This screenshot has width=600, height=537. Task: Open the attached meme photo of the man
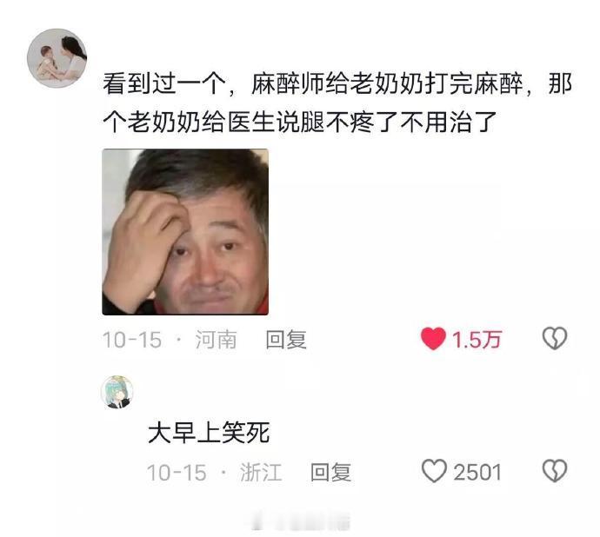(x=185, y=232)
